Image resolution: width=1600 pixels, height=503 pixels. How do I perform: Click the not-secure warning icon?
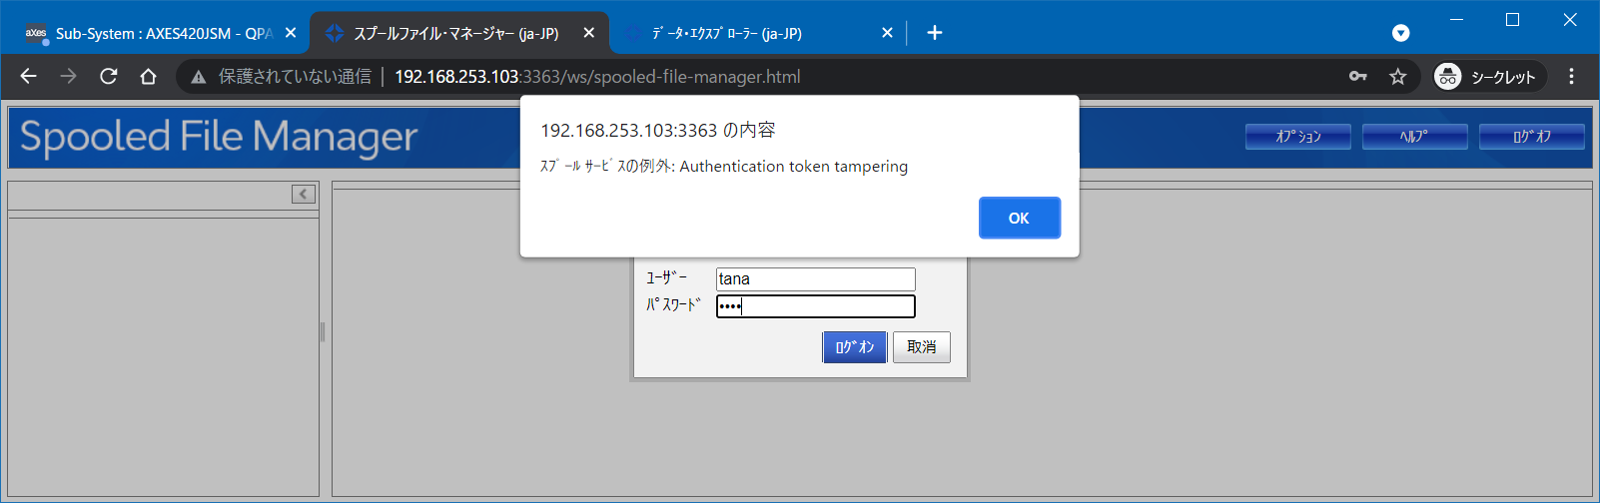[x=199, y=77]
